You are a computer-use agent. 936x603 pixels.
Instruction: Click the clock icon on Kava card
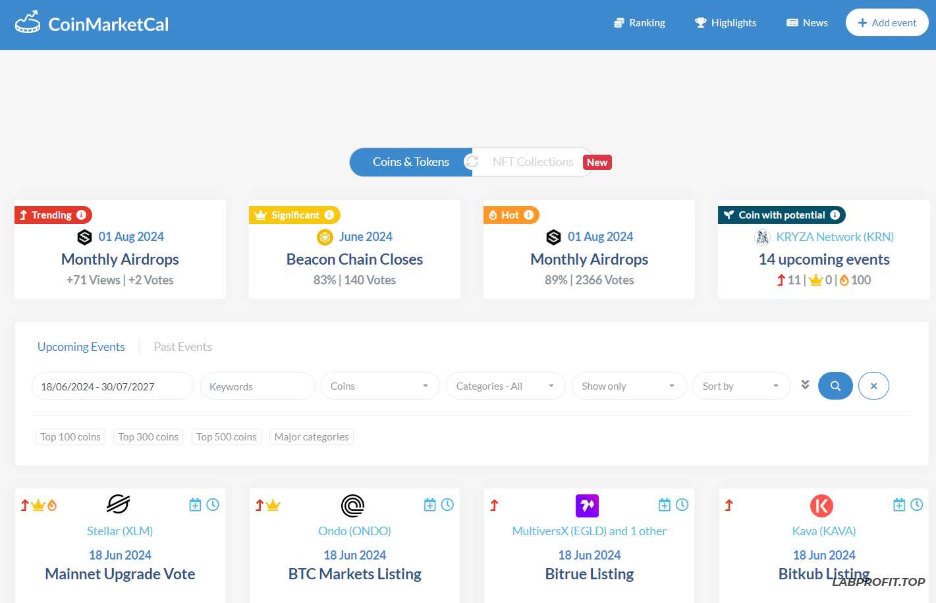pyautogui.click(x=917, y=505)
